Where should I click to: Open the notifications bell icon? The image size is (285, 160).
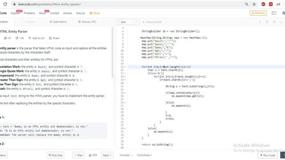[x=283, y=13]
